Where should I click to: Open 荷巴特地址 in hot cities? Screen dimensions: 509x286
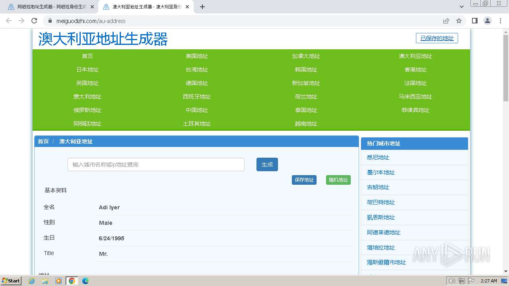[381, 202]
